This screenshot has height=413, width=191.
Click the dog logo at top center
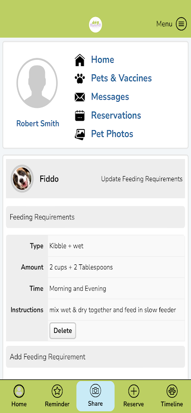[x=95, y=25]
